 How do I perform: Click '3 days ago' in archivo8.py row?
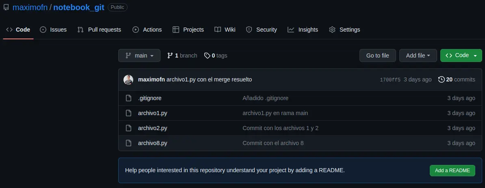click(461, 143)
